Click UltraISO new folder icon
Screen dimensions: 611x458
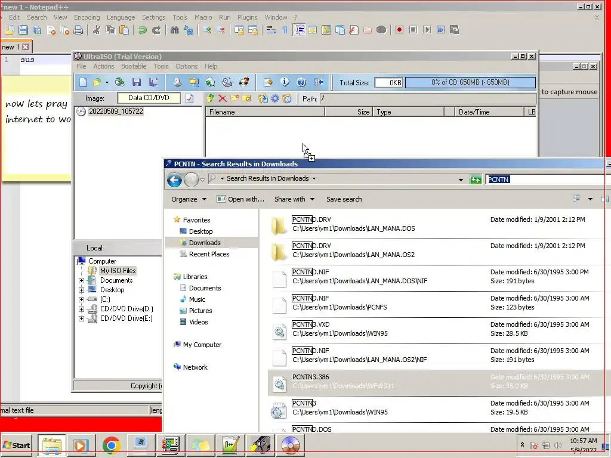pos(234,98)
